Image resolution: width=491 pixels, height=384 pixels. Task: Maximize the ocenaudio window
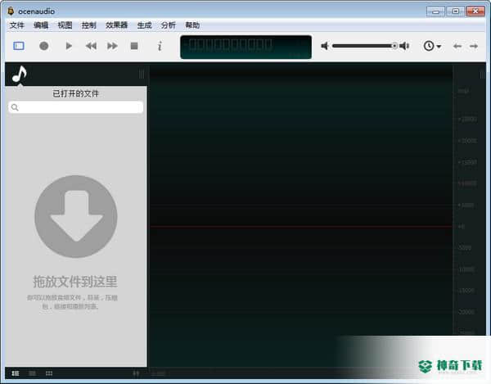click(x=456, y=11)
